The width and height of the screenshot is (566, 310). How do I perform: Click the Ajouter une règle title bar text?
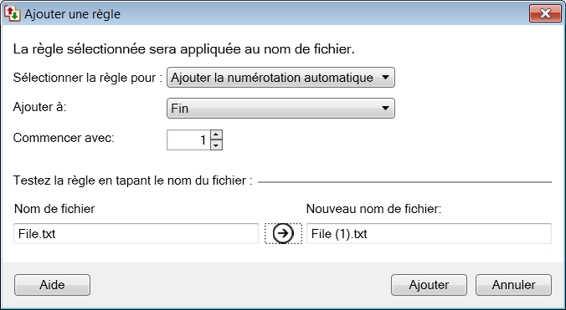[72, 14]
